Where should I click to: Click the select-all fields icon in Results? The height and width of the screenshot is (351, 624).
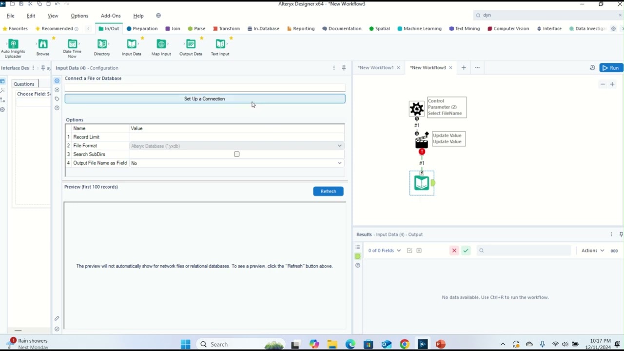click(409, 251)
